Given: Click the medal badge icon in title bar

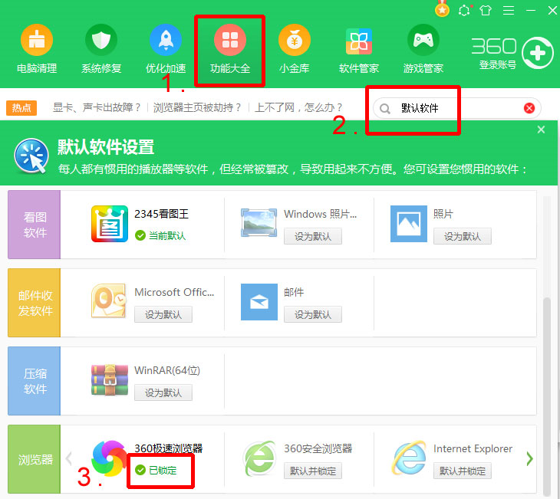Looking at the screenshot, I should click(442, 10).
